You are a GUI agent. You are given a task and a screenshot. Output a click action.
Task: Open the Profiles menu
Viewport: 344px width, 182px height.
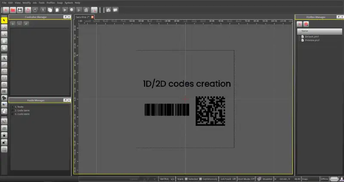click(51, 3)
